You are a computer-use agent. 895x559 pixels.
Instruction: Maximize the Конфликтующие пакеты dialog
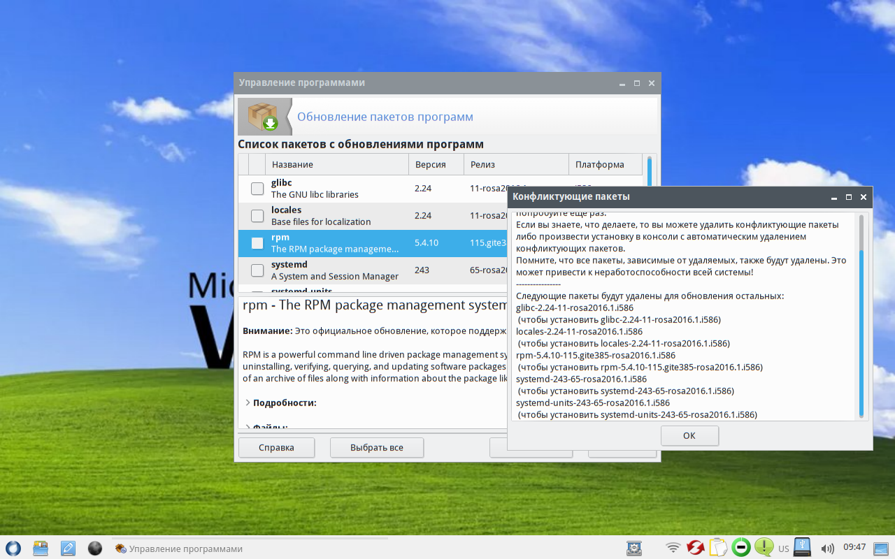[x=849, y=197]
